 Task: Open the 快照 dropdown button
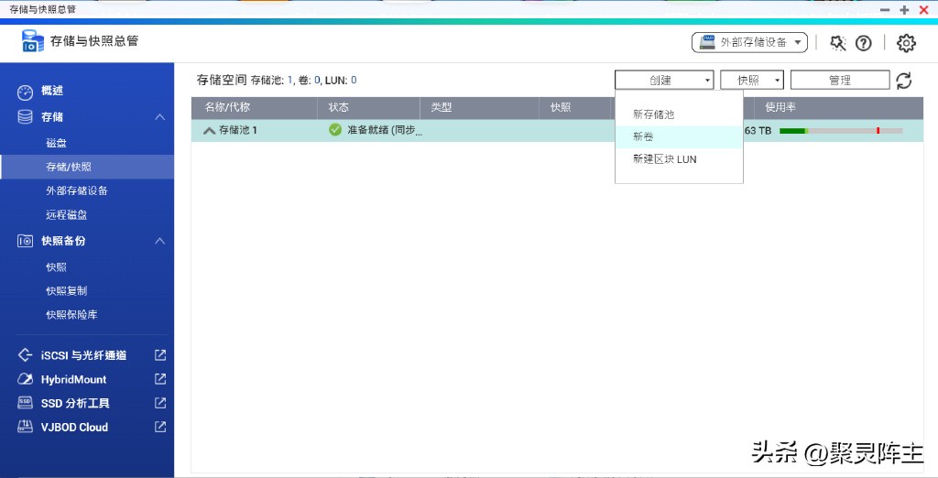752,81
